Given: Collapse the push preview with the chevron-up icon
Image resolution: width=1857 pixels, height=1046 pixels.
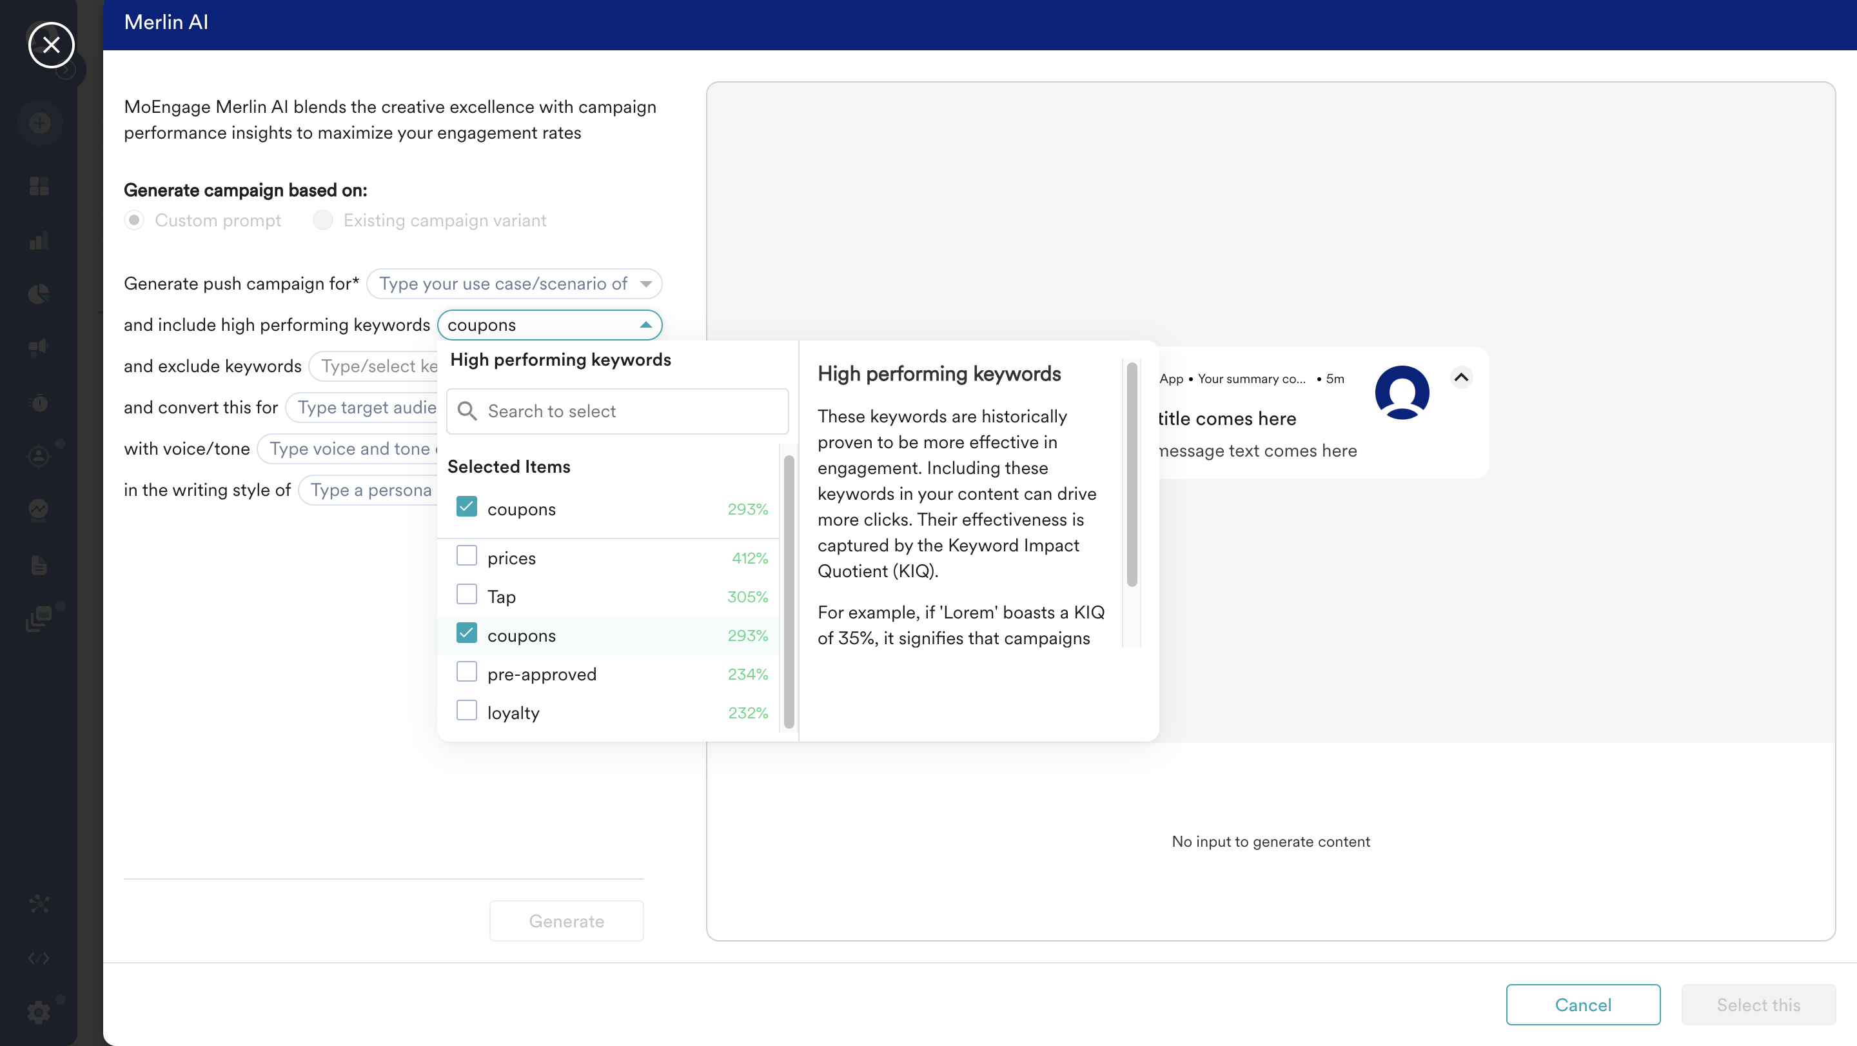Looking at the screenshot, I should [x=1461, y=377].
